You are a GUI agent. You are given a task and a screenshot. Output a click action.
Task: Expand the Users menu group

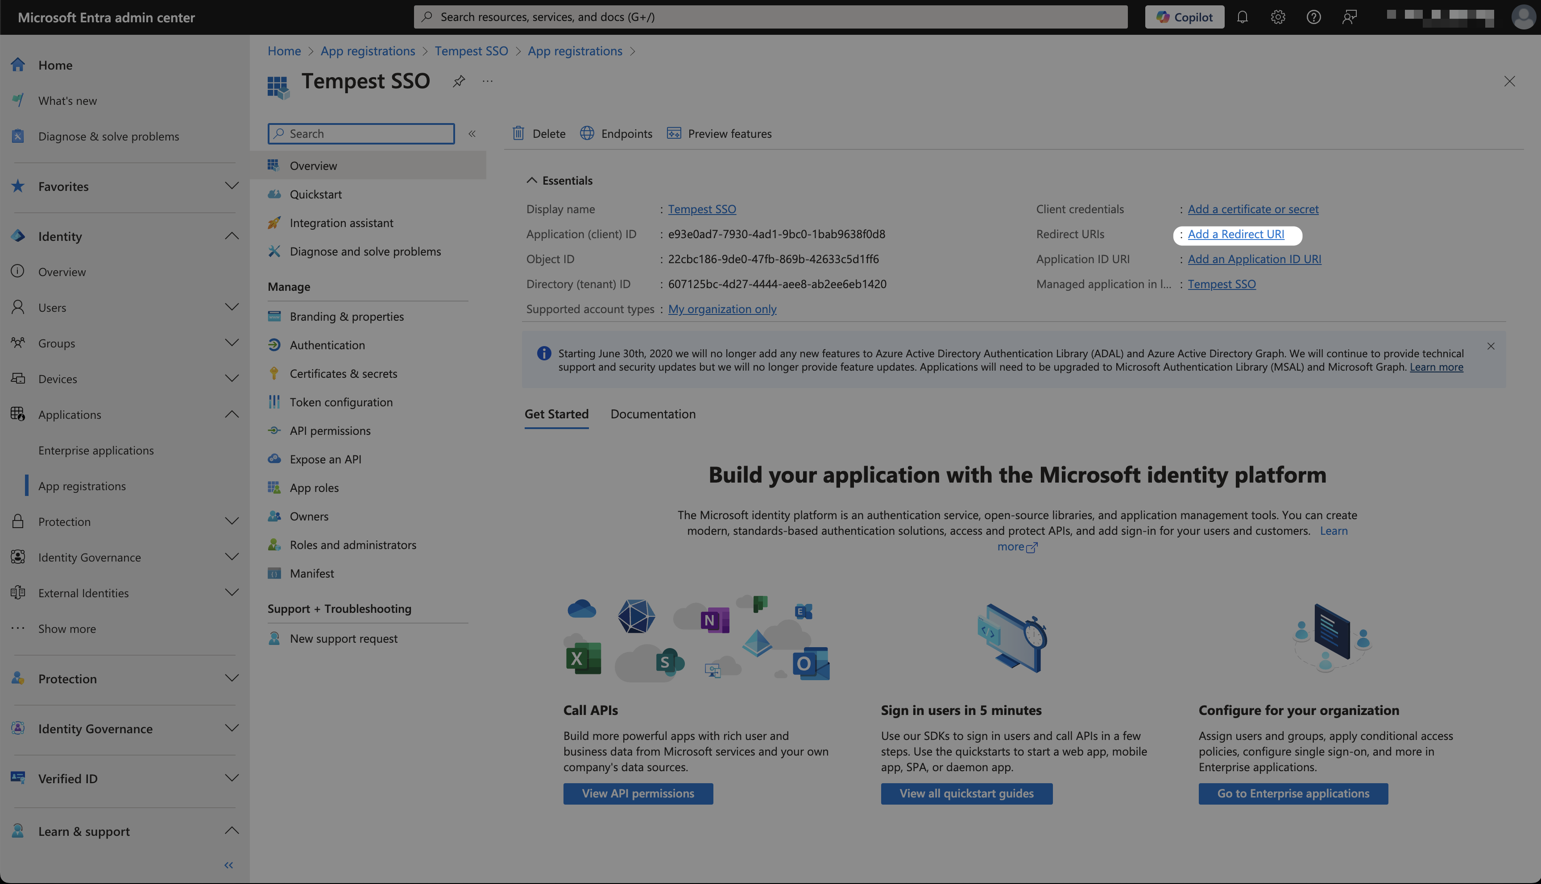point(232,307)
